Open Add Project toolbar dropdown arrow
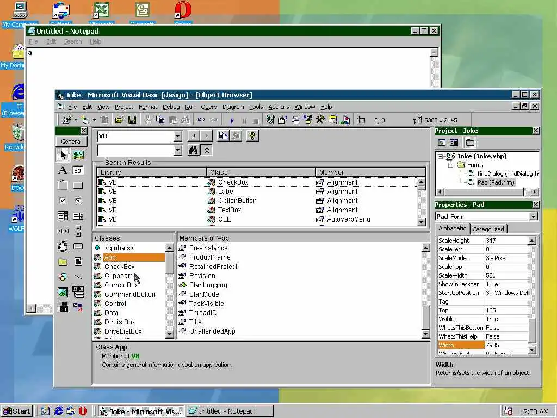 [x=76, y=120]
